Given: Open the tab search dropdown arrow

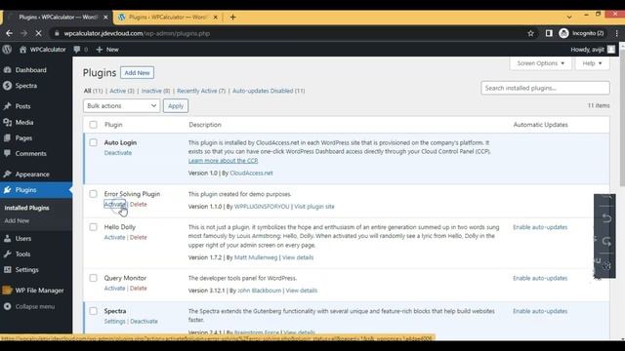Looking at the screenshot, I should pyautogui.click(x=569, y=18).
